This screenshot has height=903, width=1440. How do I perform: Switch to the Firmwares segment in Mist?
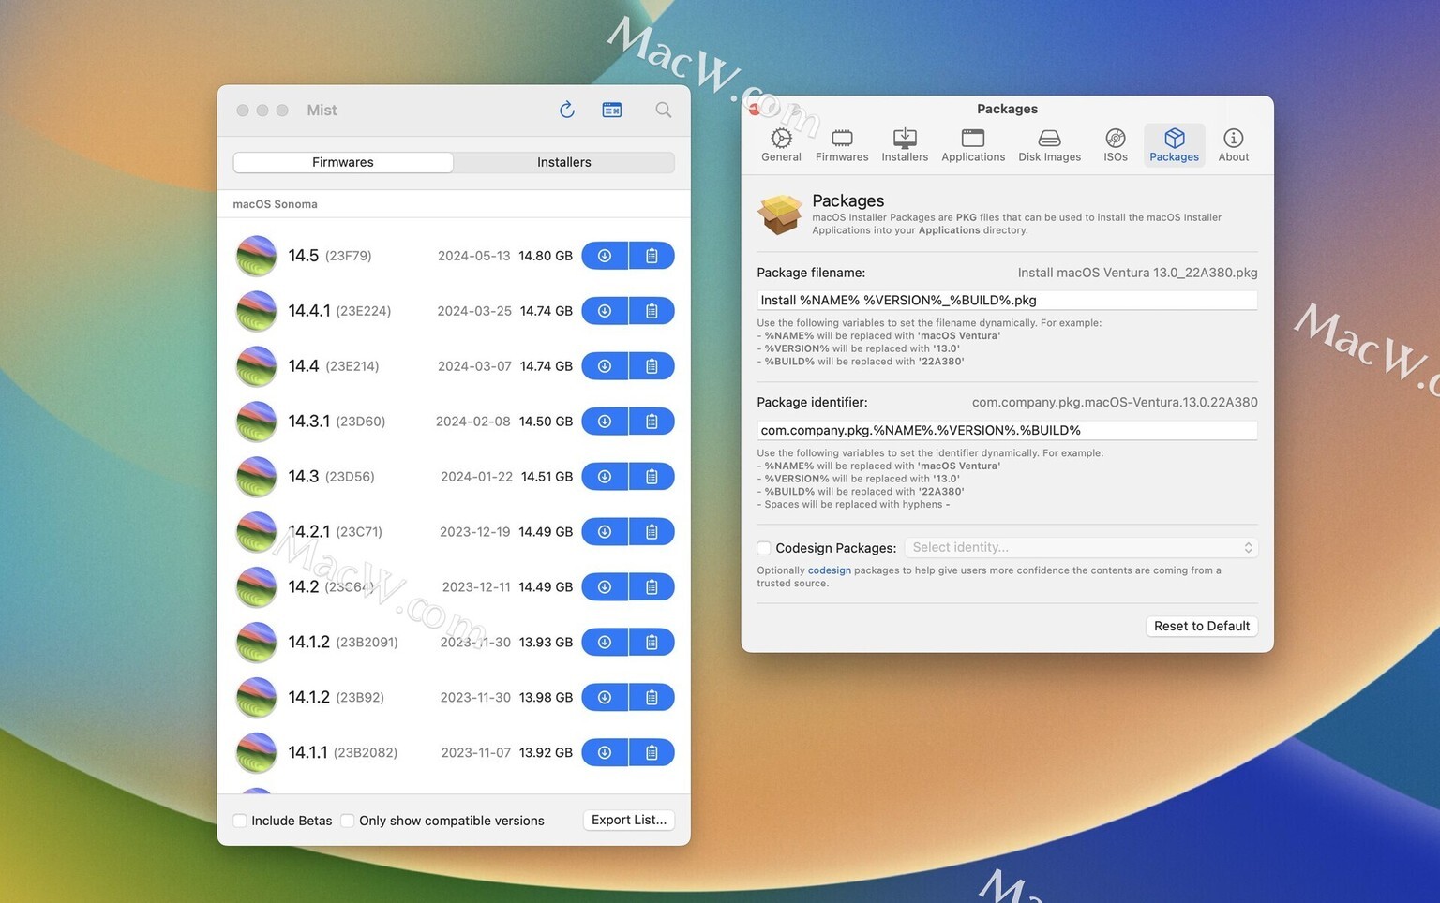[x=343, y=162]
